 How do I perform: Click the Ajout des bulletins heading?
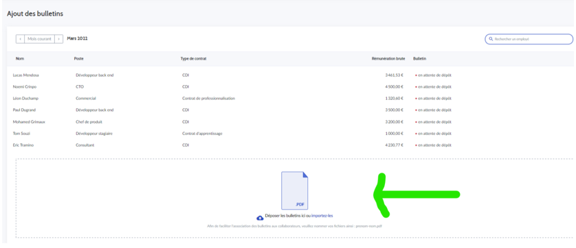tap(35, 14)
